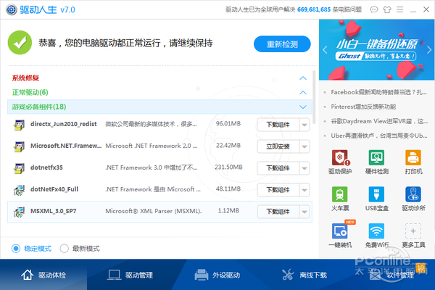Open the 小白一键备份还原 banner

[377, 50]
